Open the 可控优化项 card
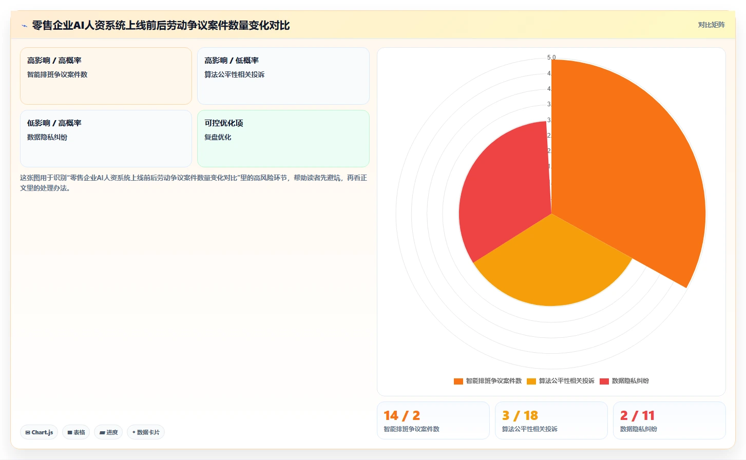 pos(283,139)
